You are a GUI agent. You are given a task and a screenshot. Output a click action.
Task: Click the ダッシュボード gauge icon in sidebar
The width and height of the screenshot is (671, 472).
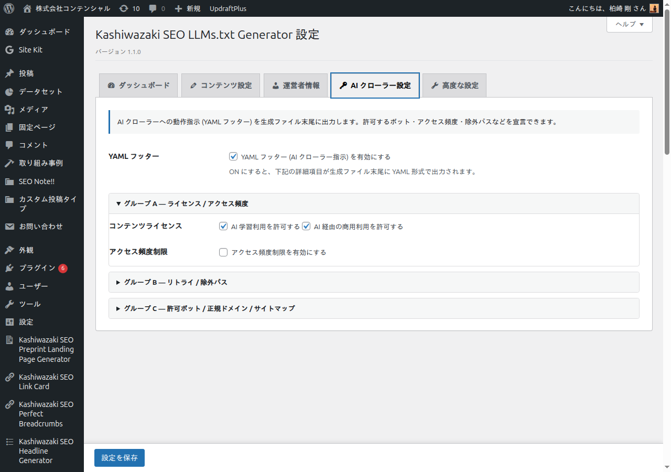point(9,32)
